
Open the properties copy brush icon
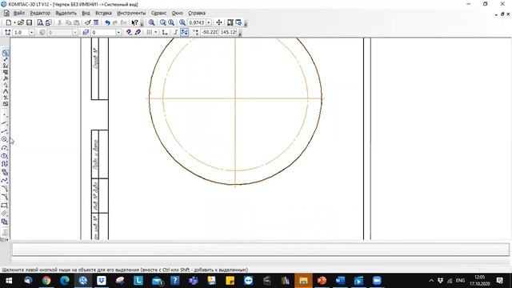point(87,22)
